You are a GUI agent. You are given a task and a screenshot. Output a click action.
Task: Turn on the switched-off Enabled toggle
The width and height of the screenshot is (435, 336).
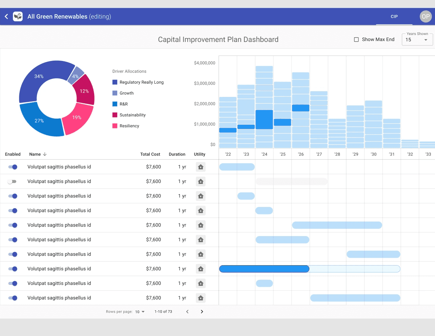click(12, 182)
